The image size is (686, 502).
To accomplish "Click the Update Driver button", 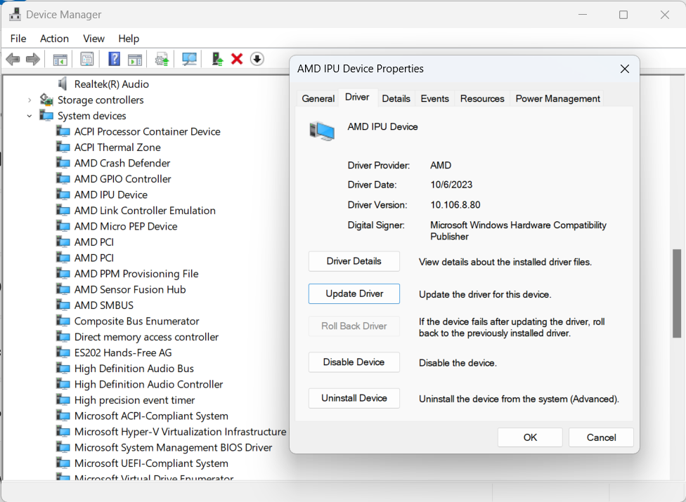I will tap(354, 293).
